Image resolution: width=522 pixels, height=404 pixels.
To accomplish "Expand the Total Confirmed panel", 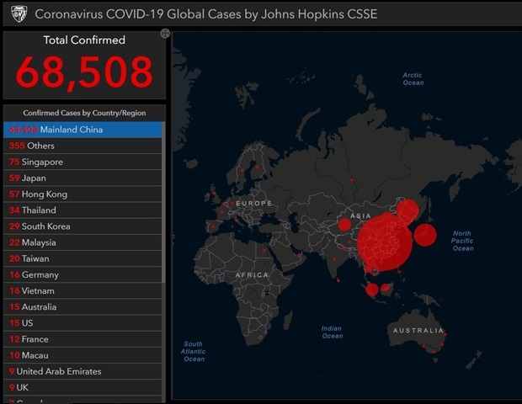I will 165,34.
